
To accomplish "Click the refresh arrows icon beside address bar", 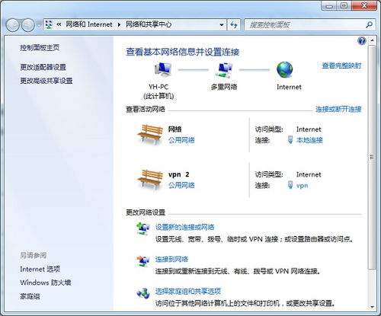I will coord(234,24).
